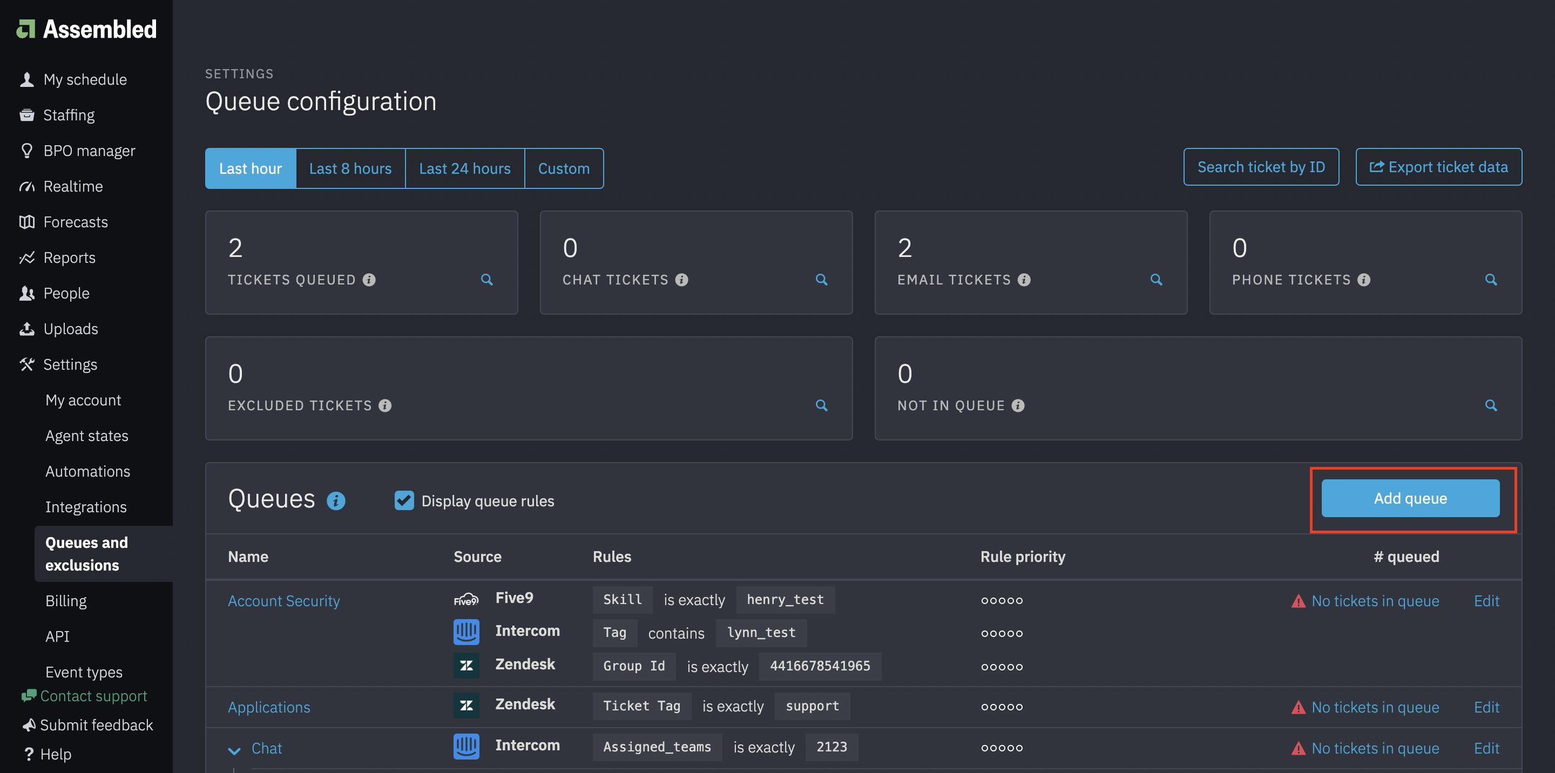
Task: Click rule priority dots for Applications queue
Action: point(1002,707)
